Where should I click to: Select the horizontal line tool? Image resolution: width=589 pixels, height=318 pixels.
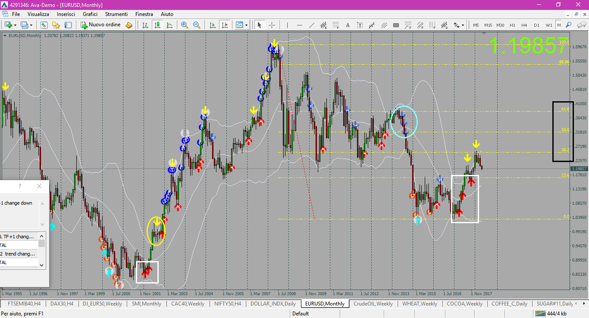pyautogui.click(x=299, y=25)
